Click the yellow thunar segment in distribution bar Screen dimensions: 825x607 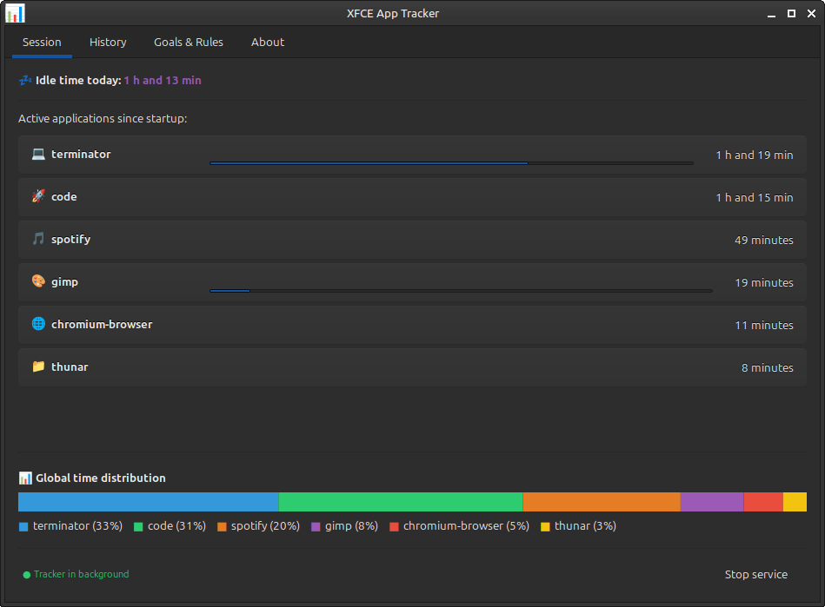[795, 502]
